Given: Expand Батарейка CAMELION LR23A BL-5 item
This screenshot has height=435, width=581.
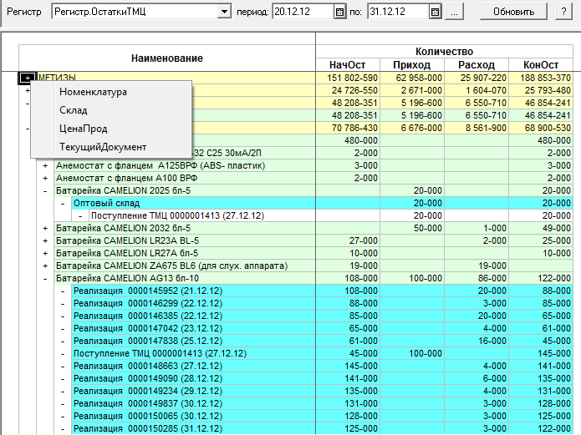Looking at the screenshot, I should point(46,240).
